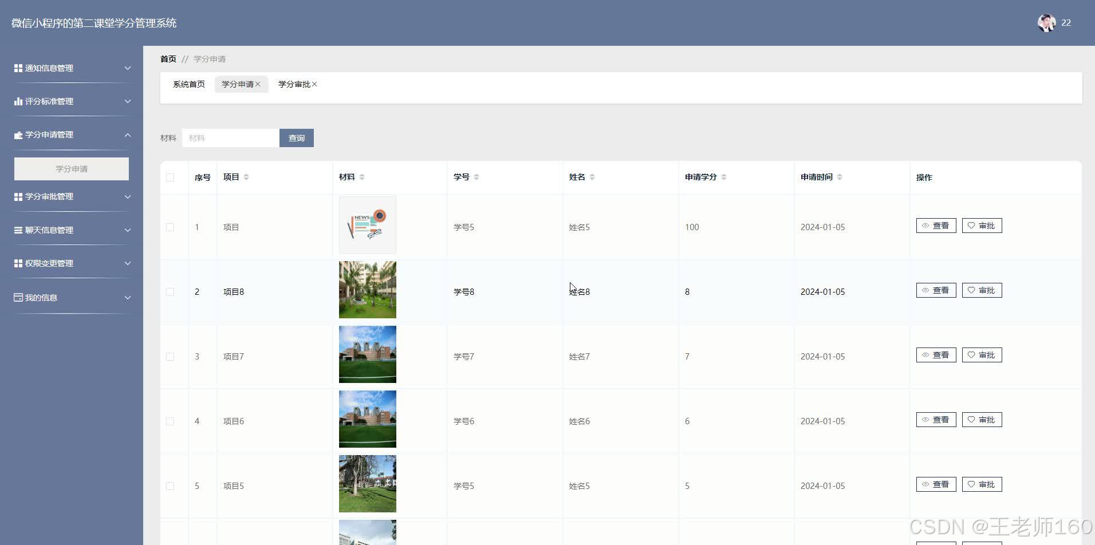Viewport: 1095px width, 545px height.
Task: Expand 通知信息管理 menu chevron
Action: (128, 68)
